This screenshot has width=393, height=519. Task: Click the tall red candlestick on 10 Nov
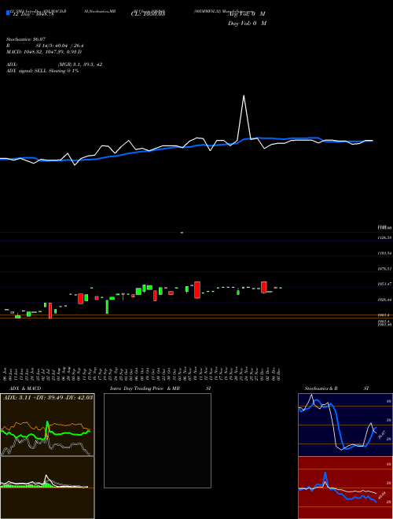[x=197, y=290]
